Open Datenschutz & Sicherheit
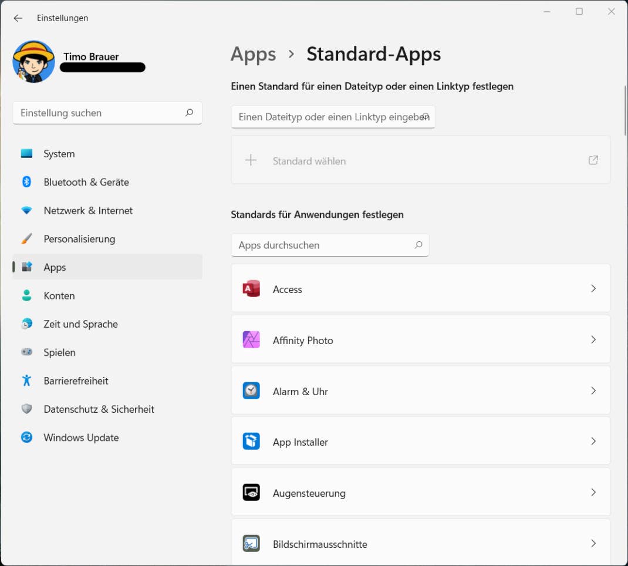This screenshot has height=566, width=628. (x=107, y=409)
